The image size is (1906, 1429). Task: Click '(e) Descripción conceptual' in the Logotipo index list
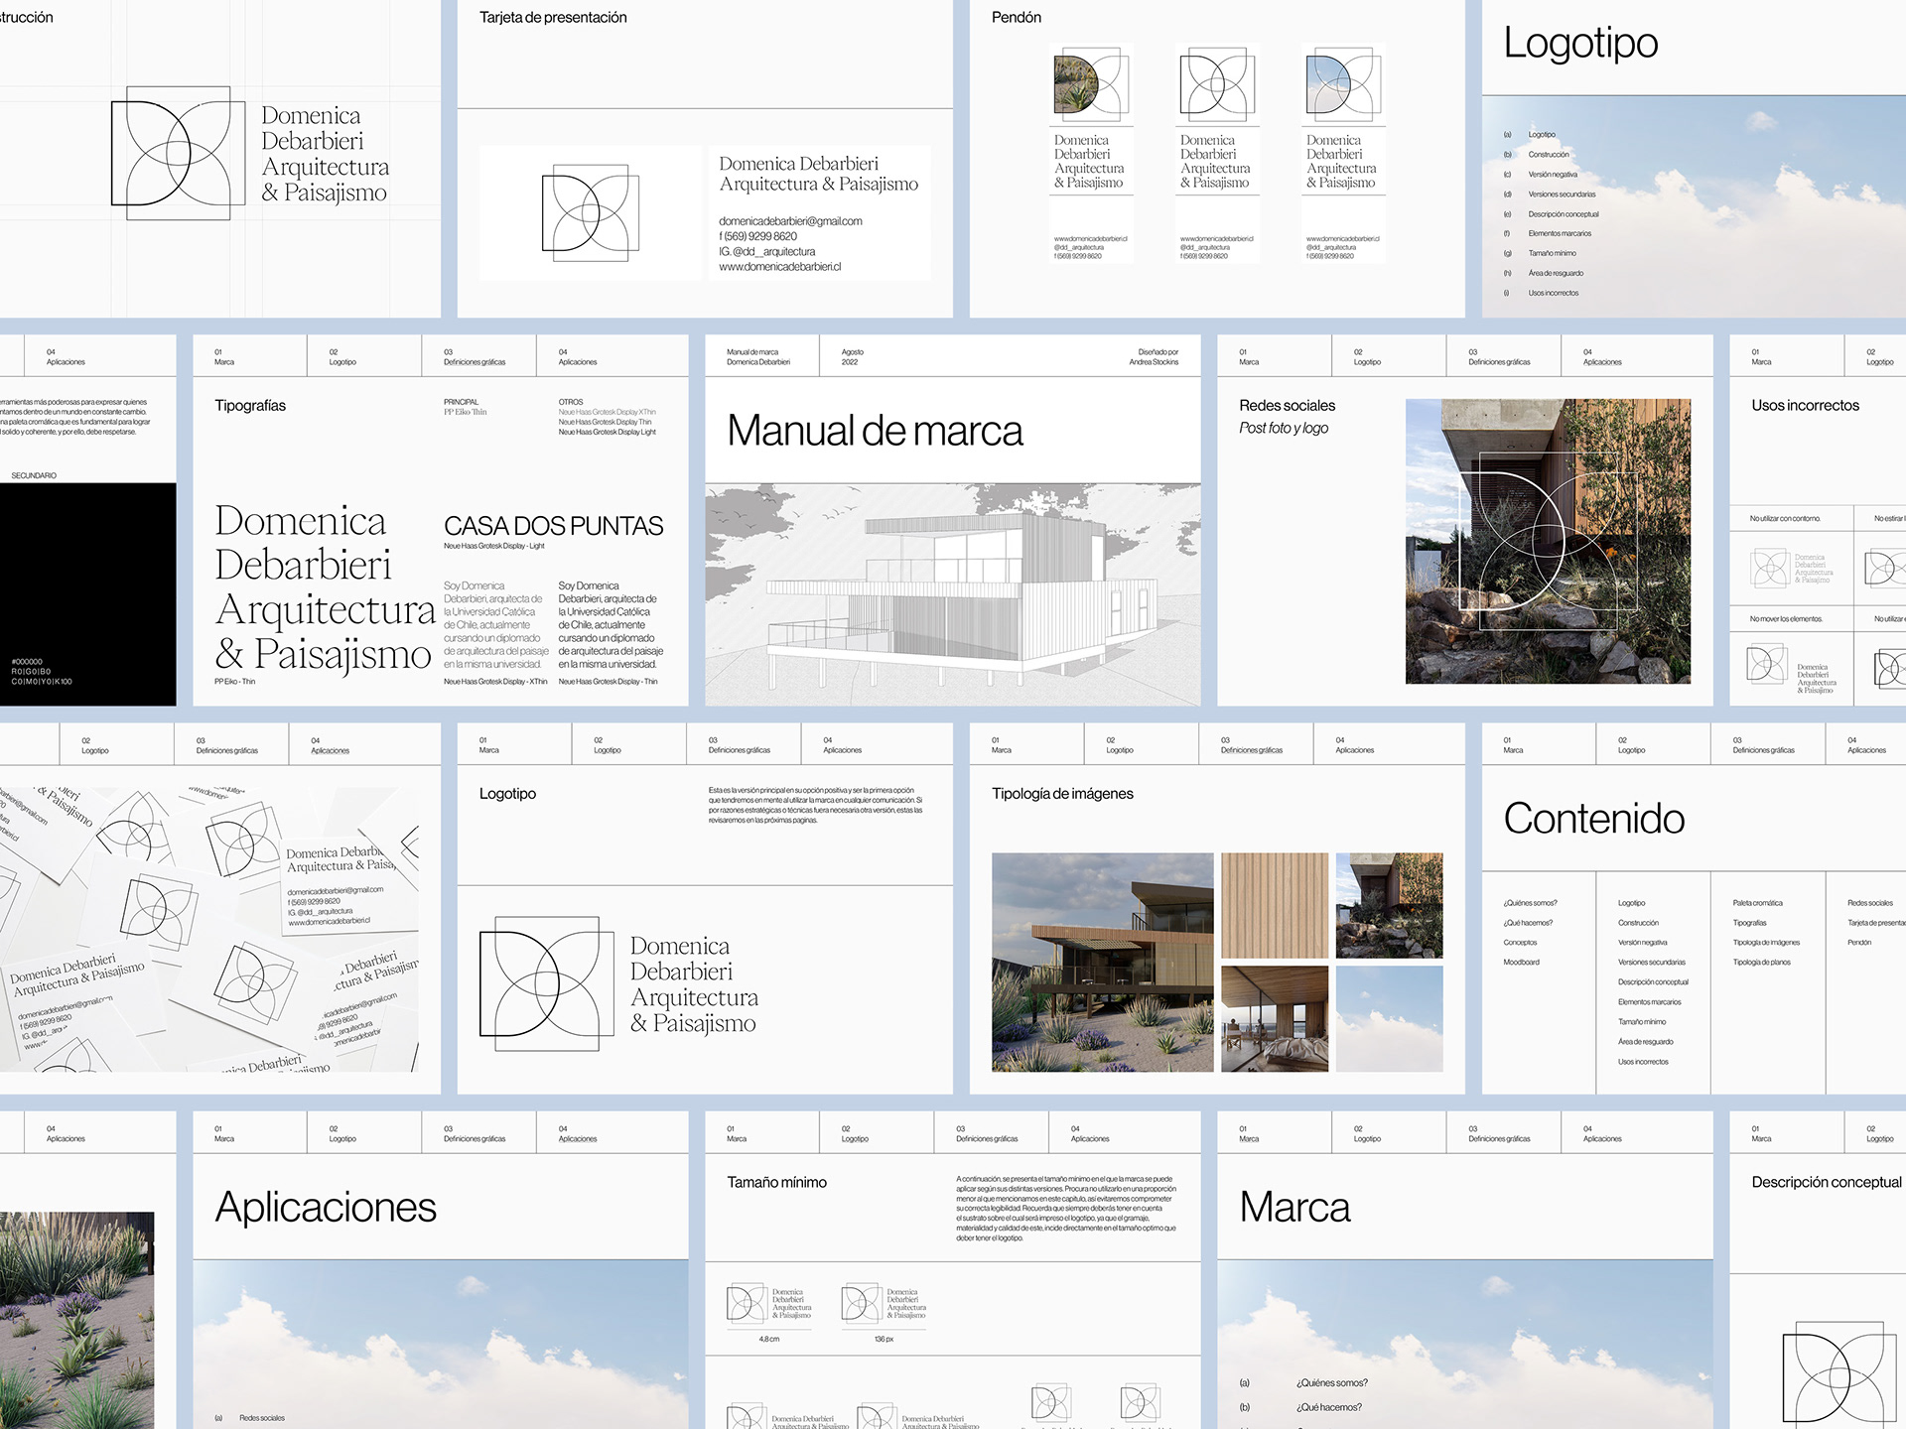coord(1552,214)
